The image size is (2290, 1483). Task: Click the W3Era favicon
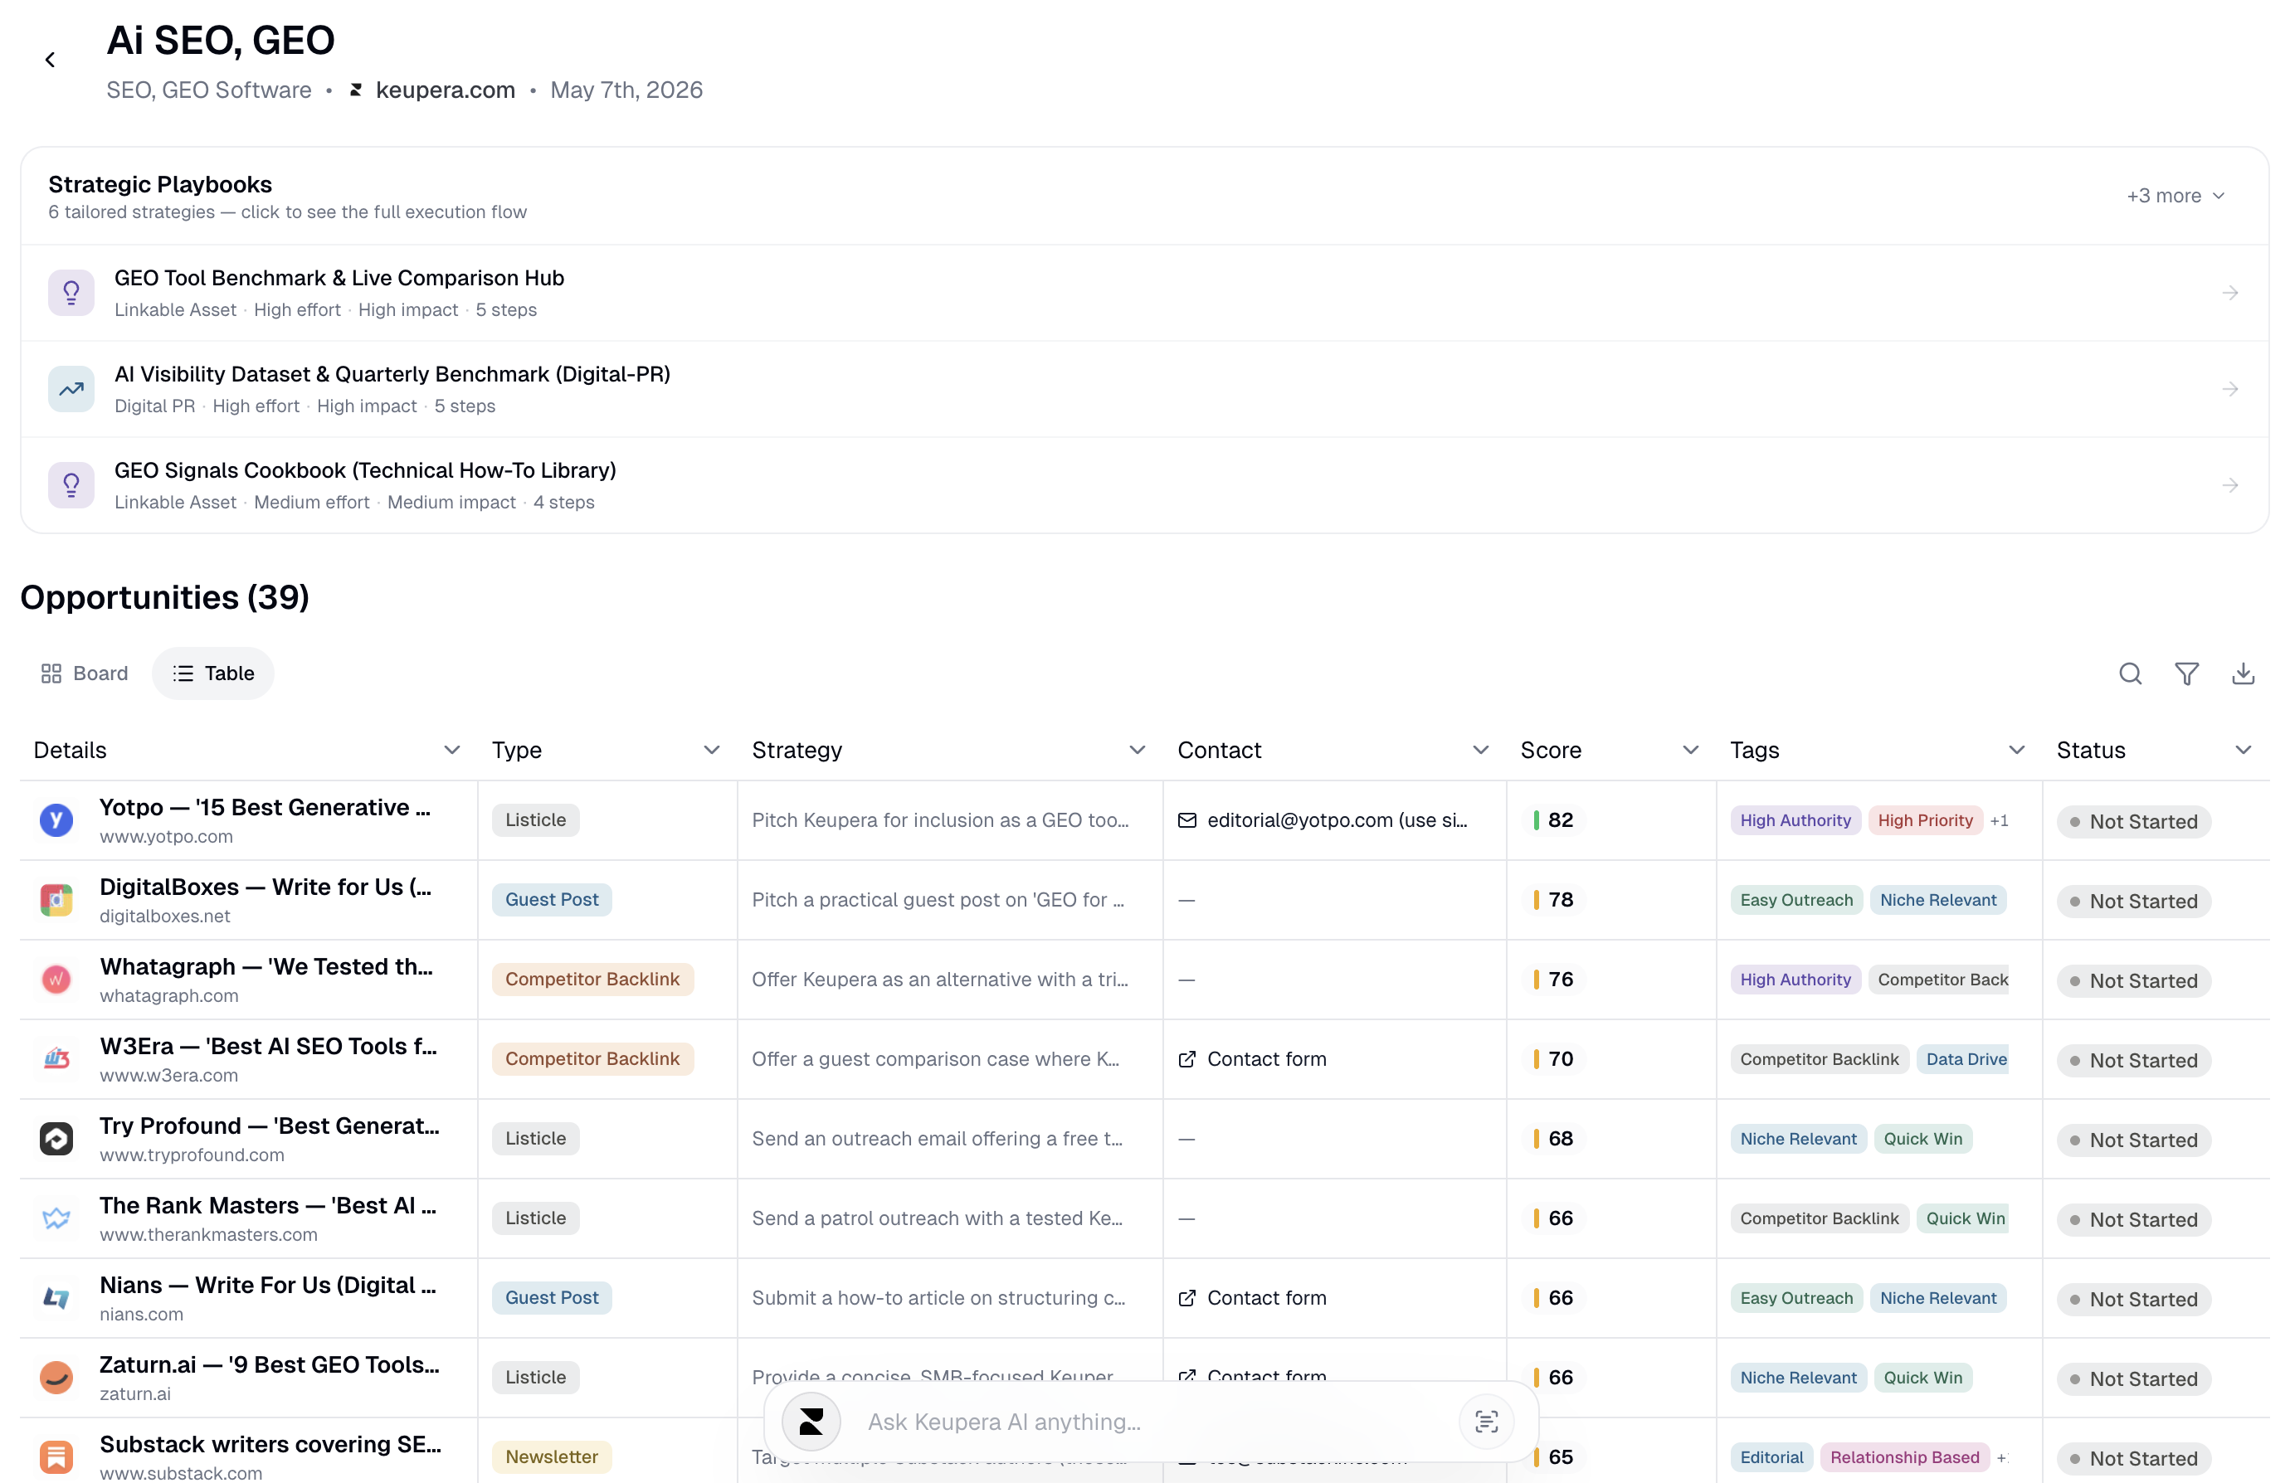pos(56,1059)
